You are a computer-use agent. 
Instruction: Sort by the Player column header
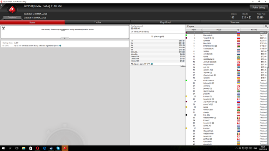(x=219, y=30)
